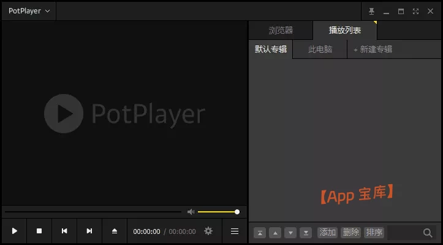Switch to fullscreen mode
This screenshot has width=443, height=245.
tap(415, 11)
